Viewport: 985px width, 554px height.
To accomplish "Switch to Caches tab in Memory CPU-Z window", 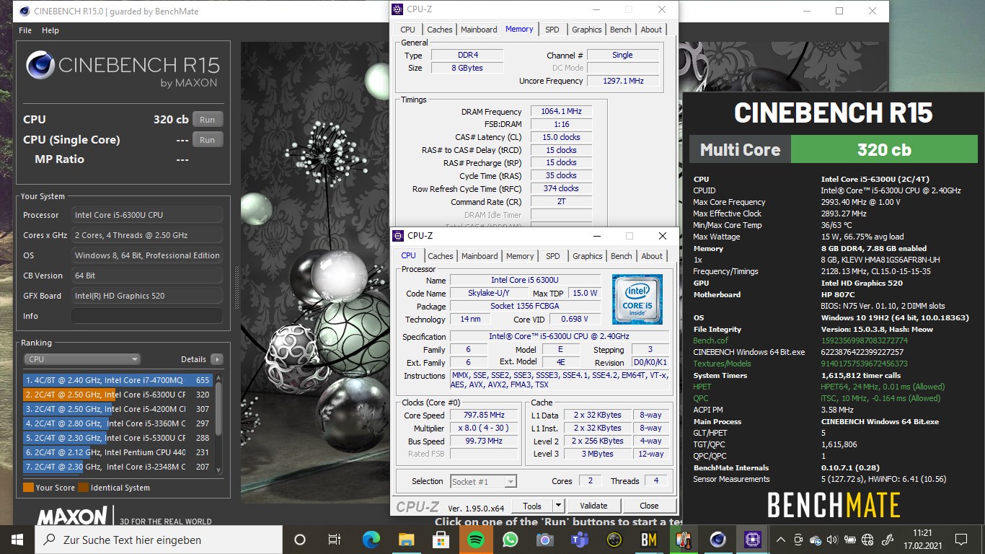I will click(x=439, y=30).
